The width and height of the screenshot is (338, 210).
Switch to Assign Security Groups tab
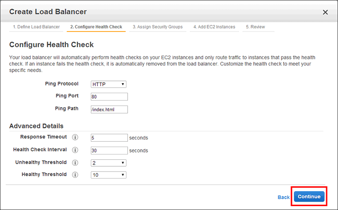158,27
